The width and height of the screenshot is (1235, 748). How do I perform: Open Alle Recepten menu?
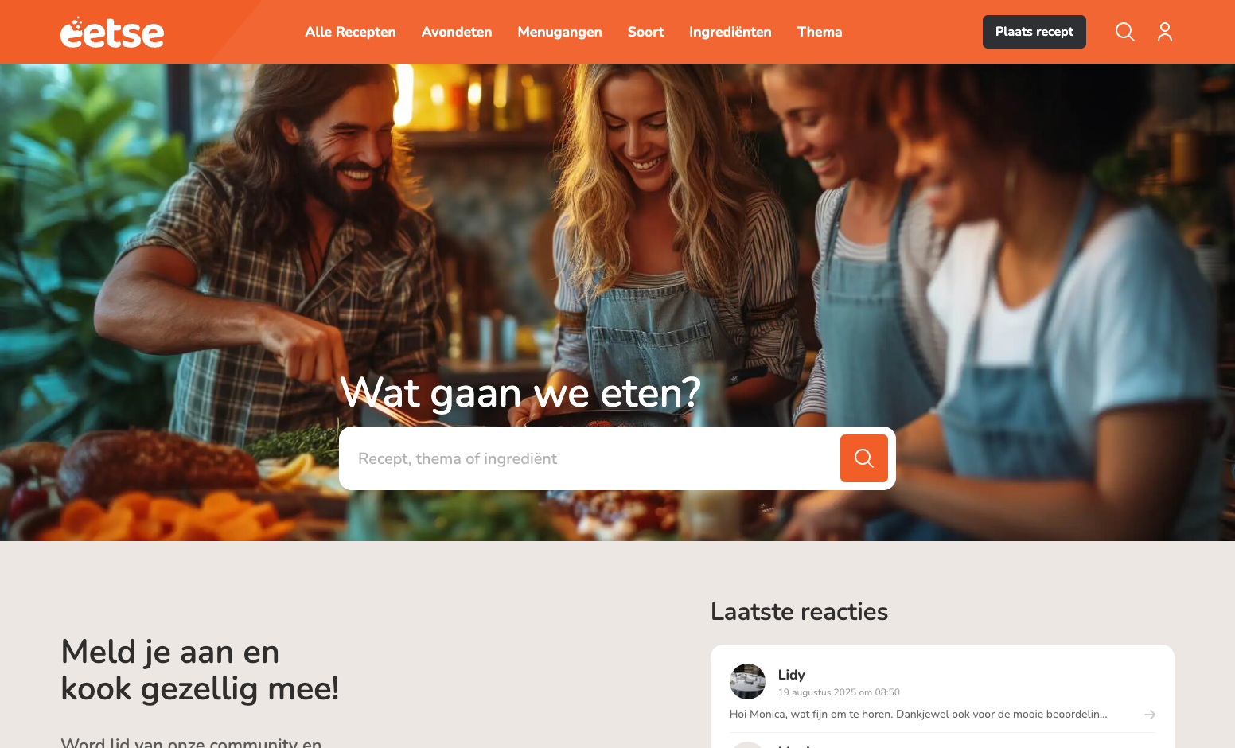[x=350, y=32]
